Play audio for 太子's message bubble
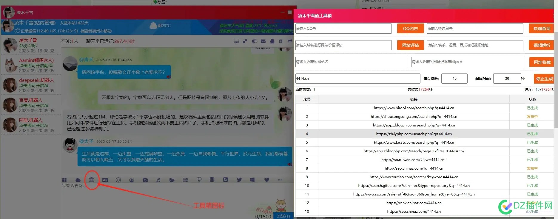Screen dimensions: 558x219 tap(289, 164)
